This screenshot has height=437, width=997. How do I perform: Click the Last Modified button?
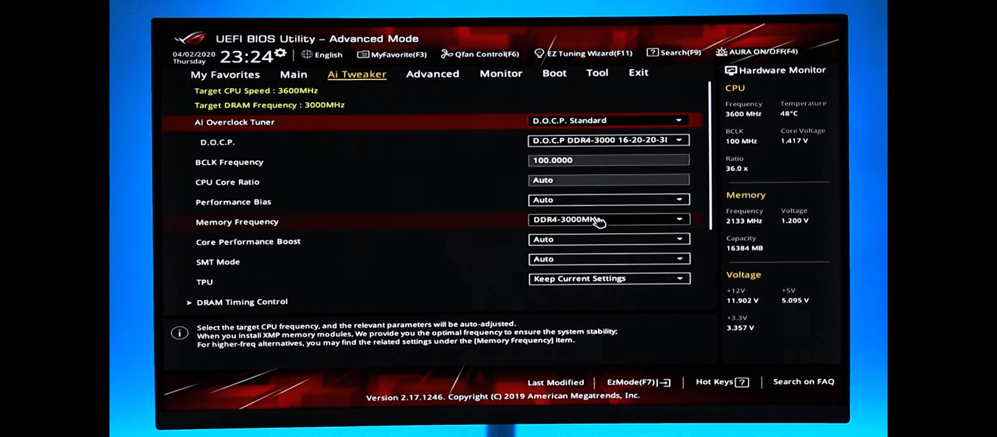point(556,383)
